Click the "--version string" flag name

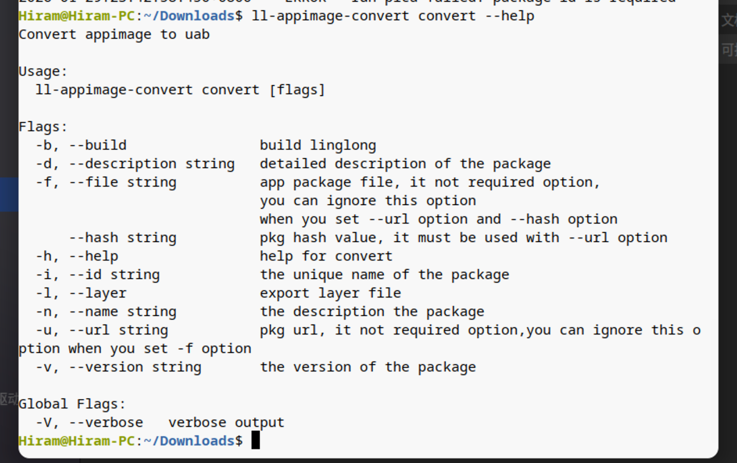pos(135,367)
